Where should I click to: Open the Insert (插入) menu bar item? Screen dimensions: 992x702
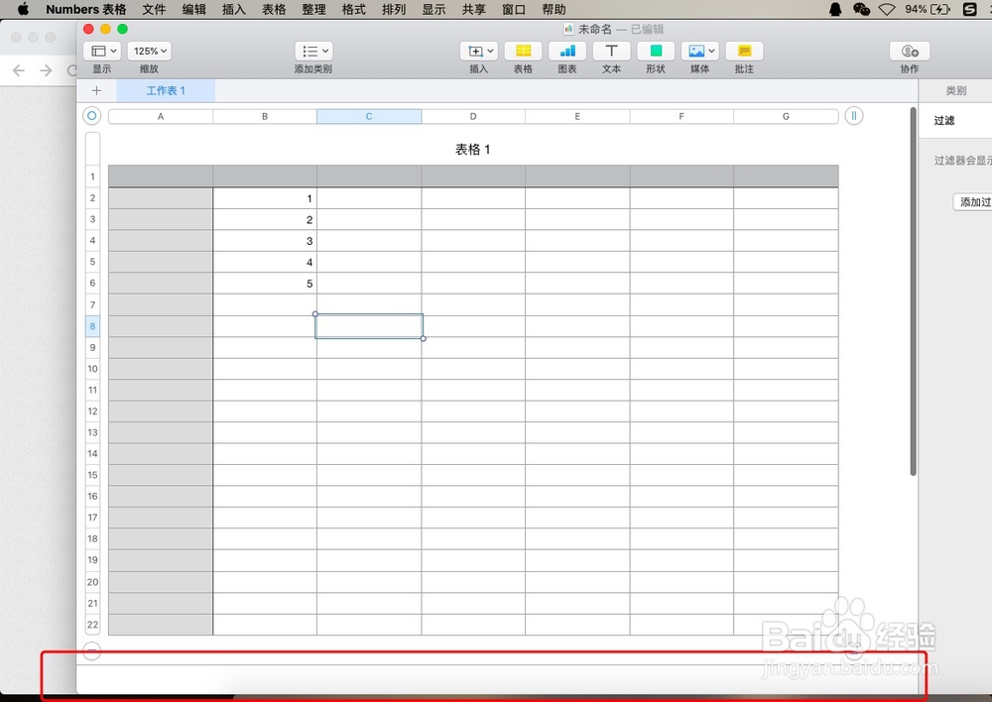(233, 10)
